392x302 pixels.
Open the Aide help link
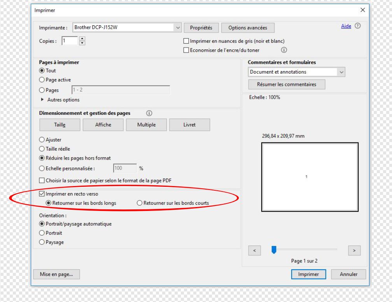pos(346,26)
